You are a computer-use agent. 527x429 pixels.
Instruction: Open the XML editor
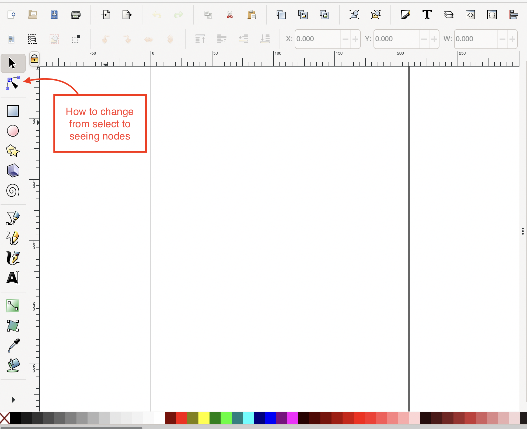point(470,15)
